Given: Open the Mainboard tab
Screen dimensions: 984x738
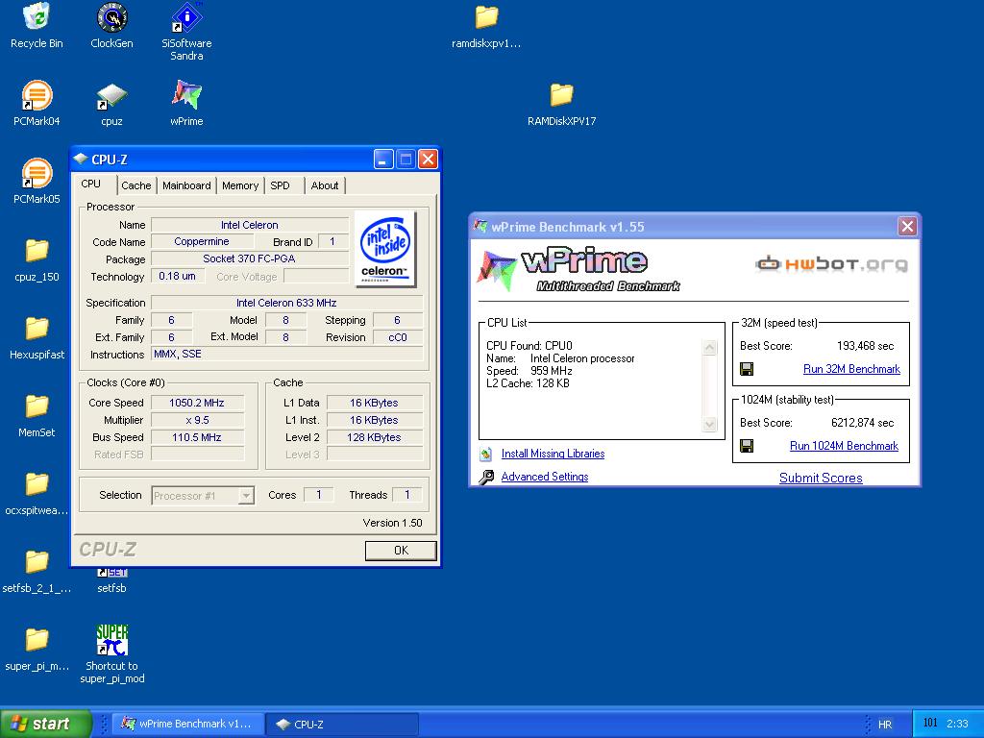Looking at the screenshot, I should pos(186,185).
